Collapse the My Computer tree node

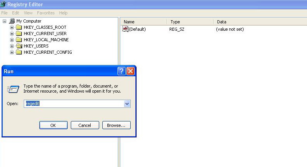point(4,21)
